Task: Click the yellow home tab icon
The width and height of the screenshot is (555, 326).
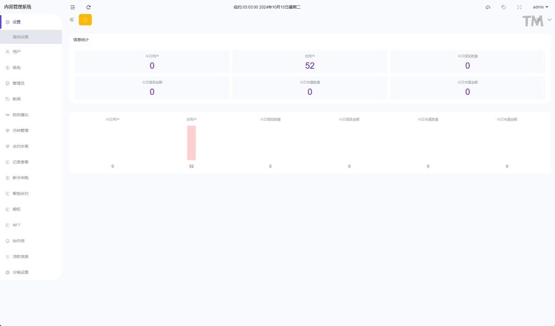Action: click(x=85, y=19)
